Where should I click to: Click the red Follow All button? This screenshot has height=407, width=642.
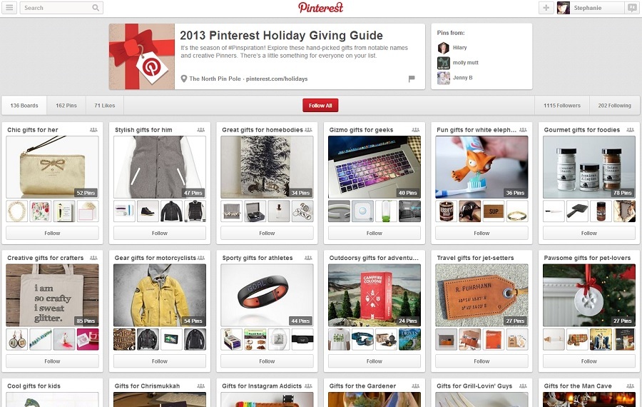click(320, 106)
